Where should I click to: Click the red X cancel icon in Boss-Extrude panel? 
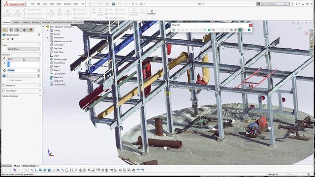[x=8, y=39]
